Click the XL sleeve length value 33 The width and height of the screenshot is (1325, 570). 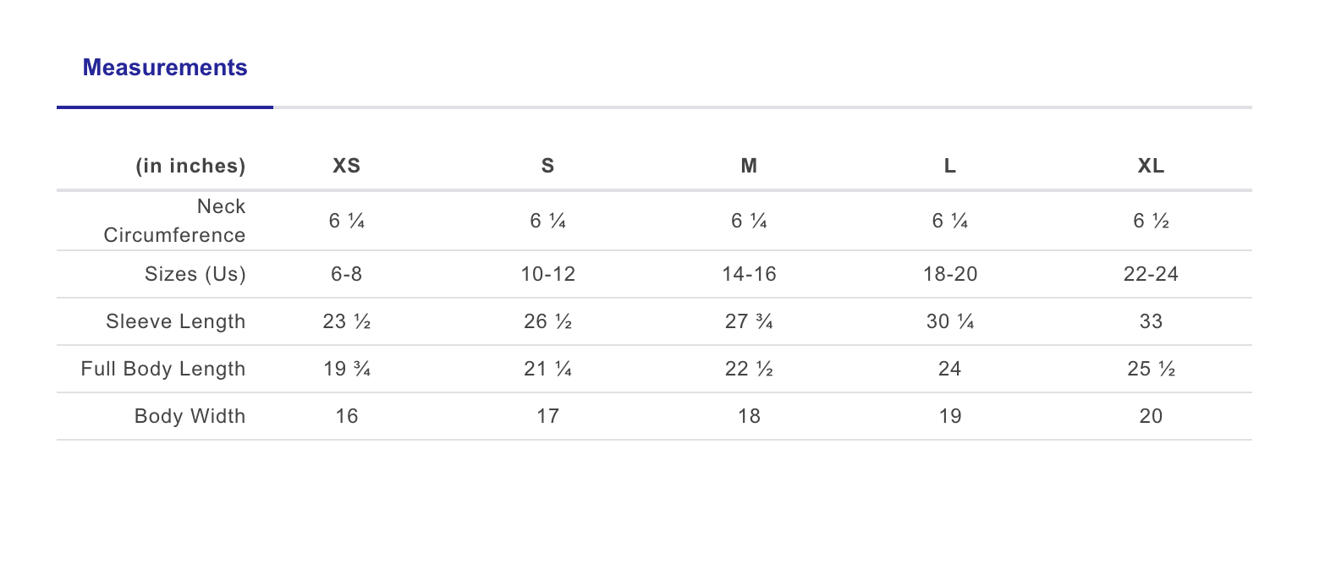coord(1151,321)
